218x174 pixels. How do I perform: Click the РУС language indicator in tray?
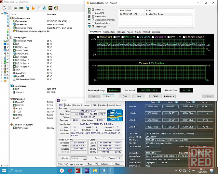pos(194,170)
